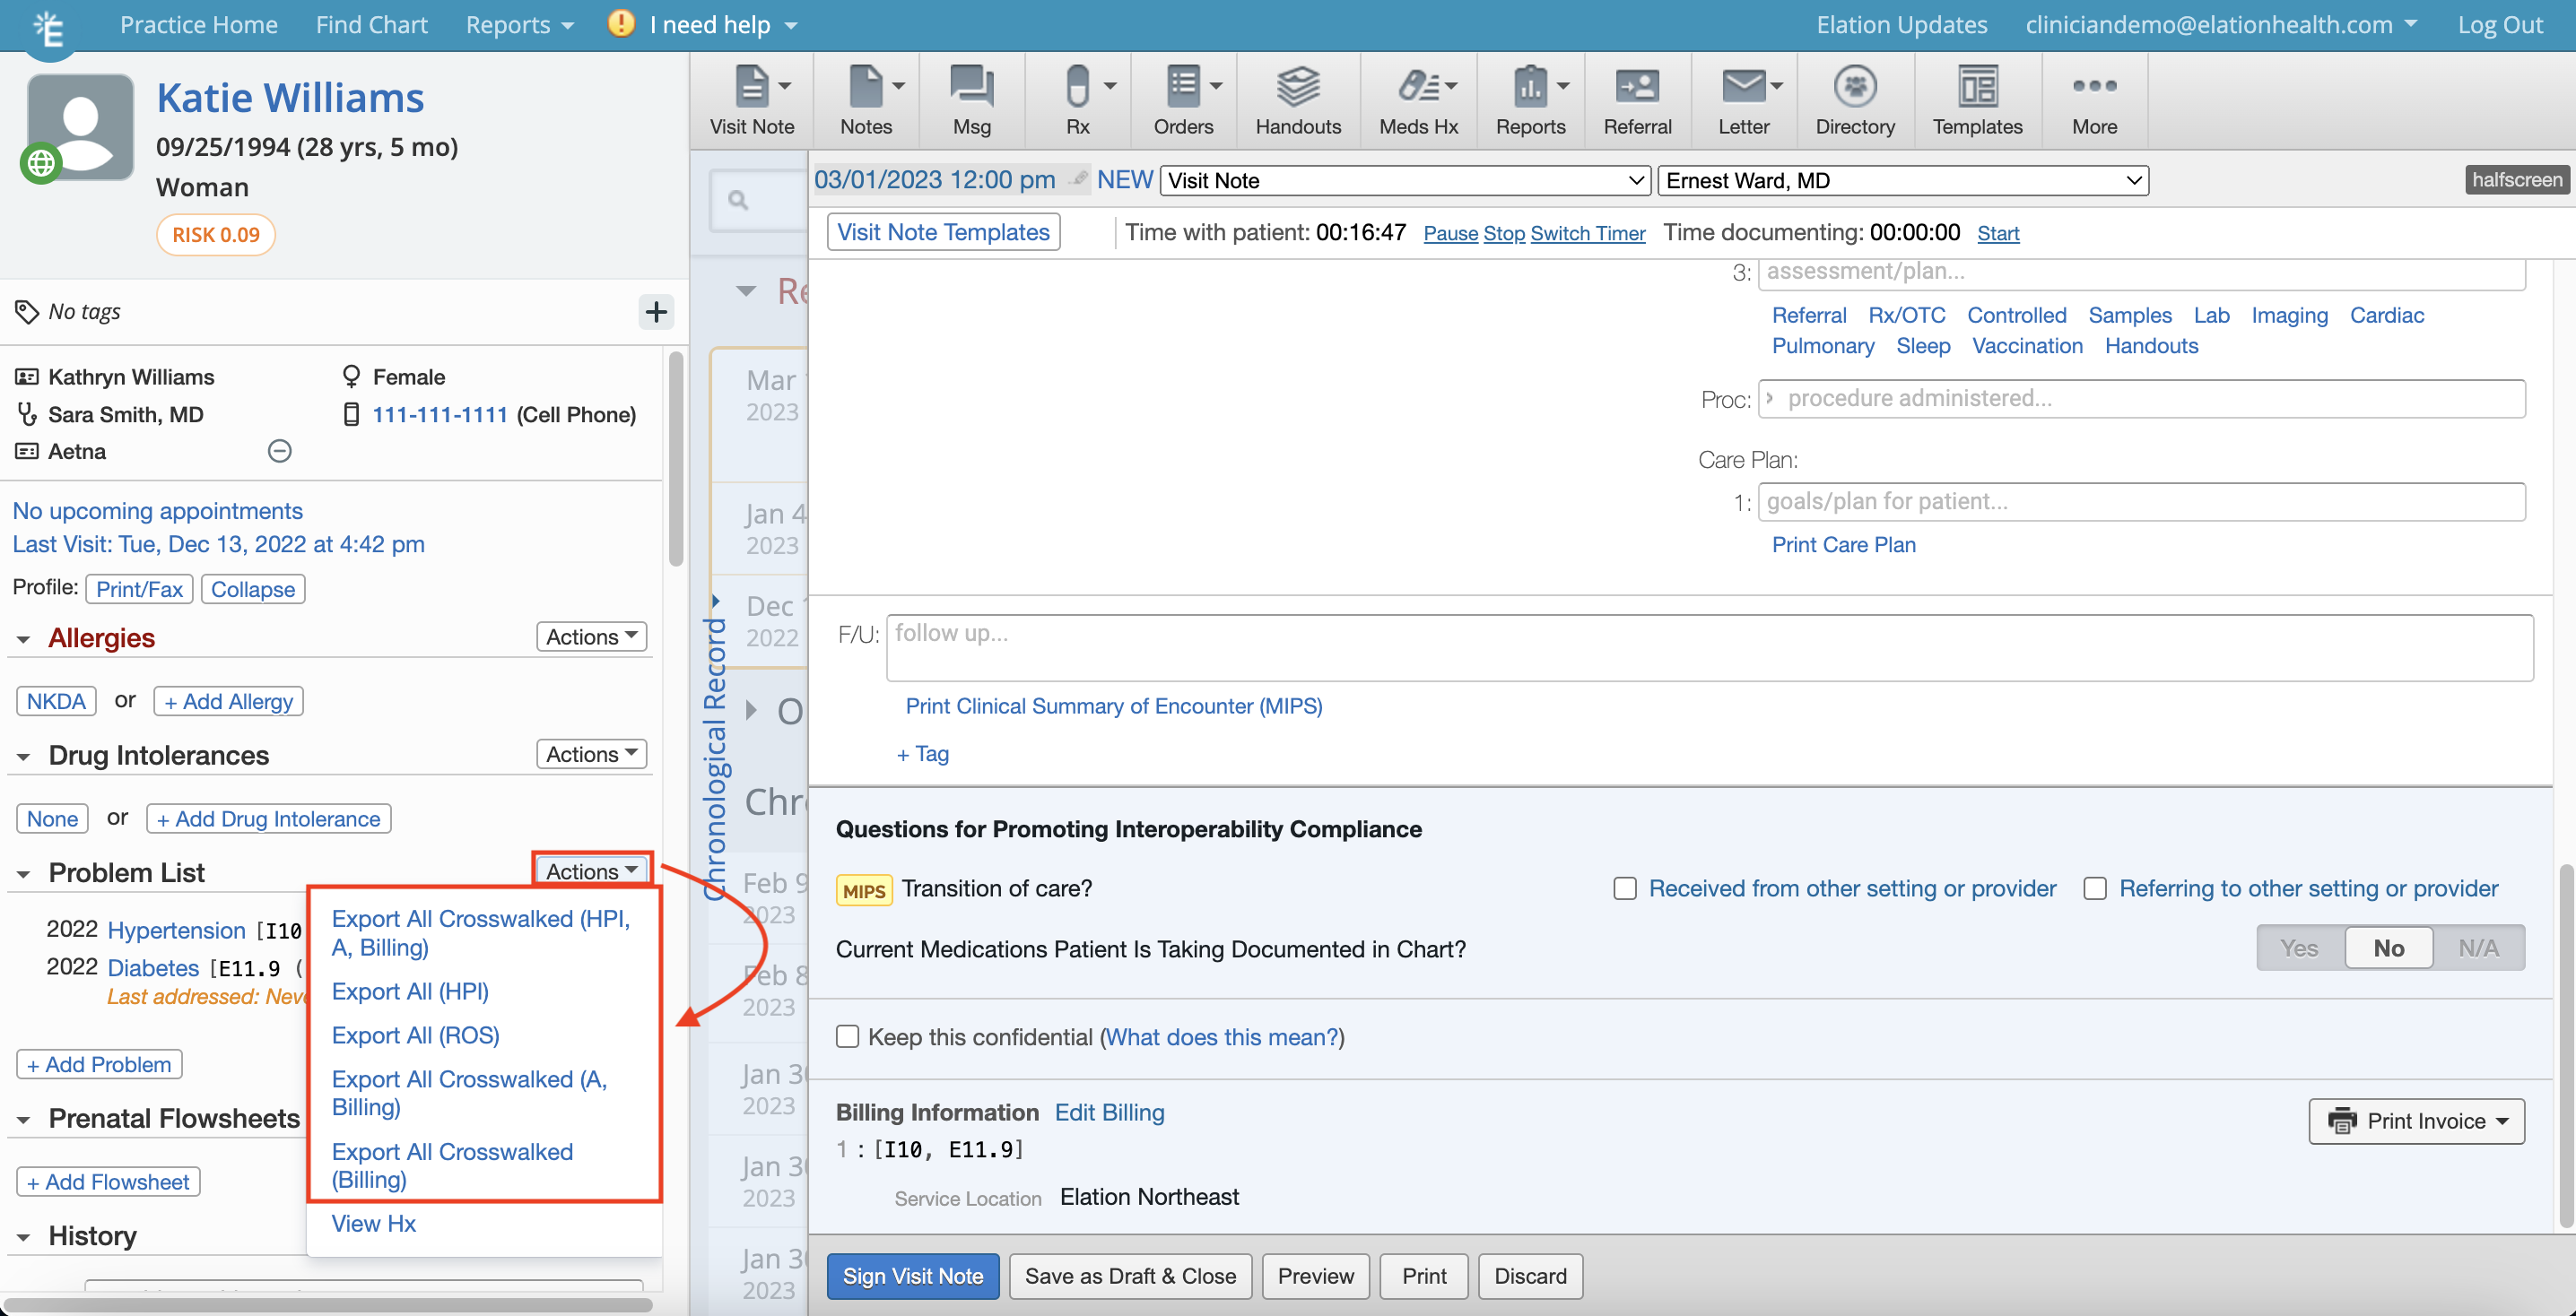Open the Handouts icon
Screen dimensions: 2576x1316
(x=1297, y=98)
